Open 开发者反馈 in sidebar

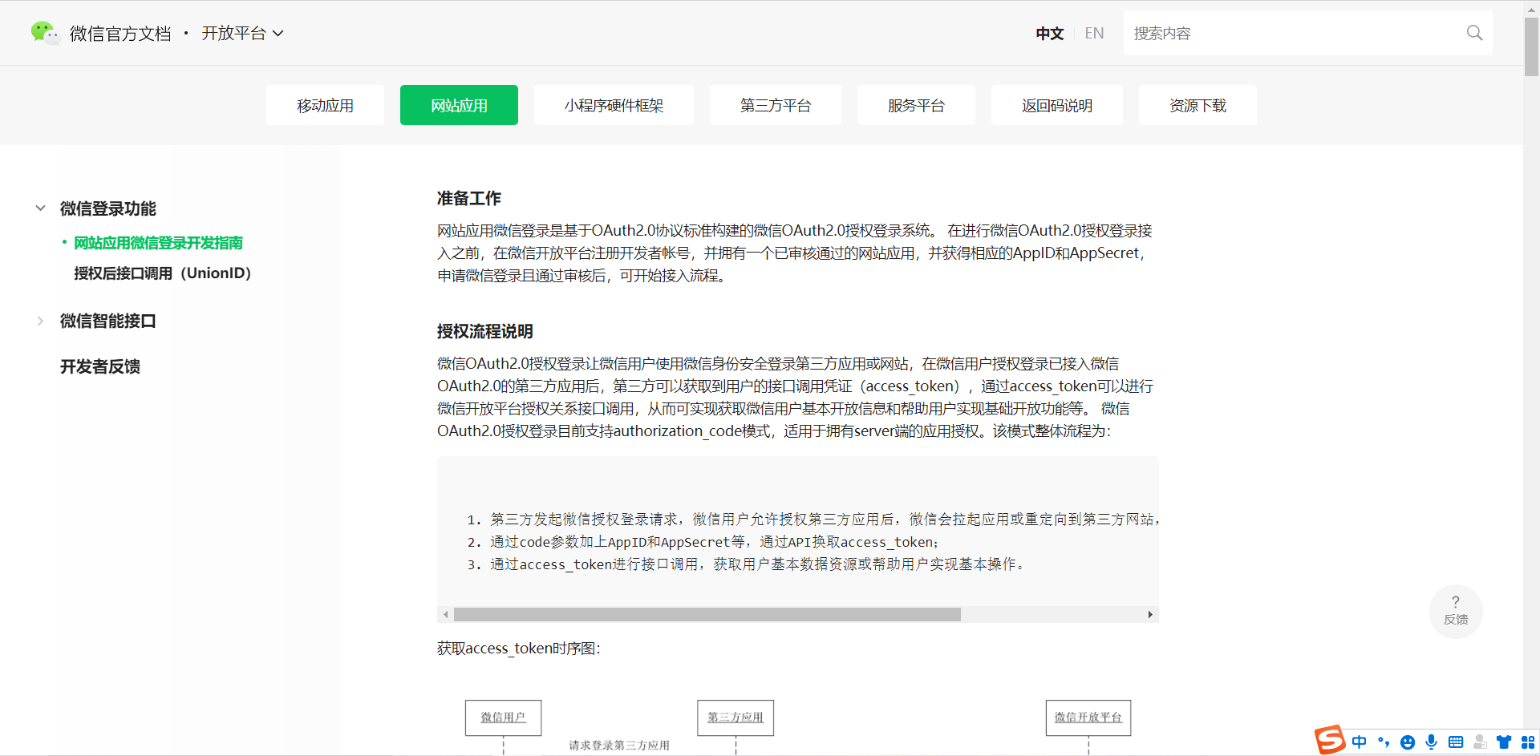[100, 366]
